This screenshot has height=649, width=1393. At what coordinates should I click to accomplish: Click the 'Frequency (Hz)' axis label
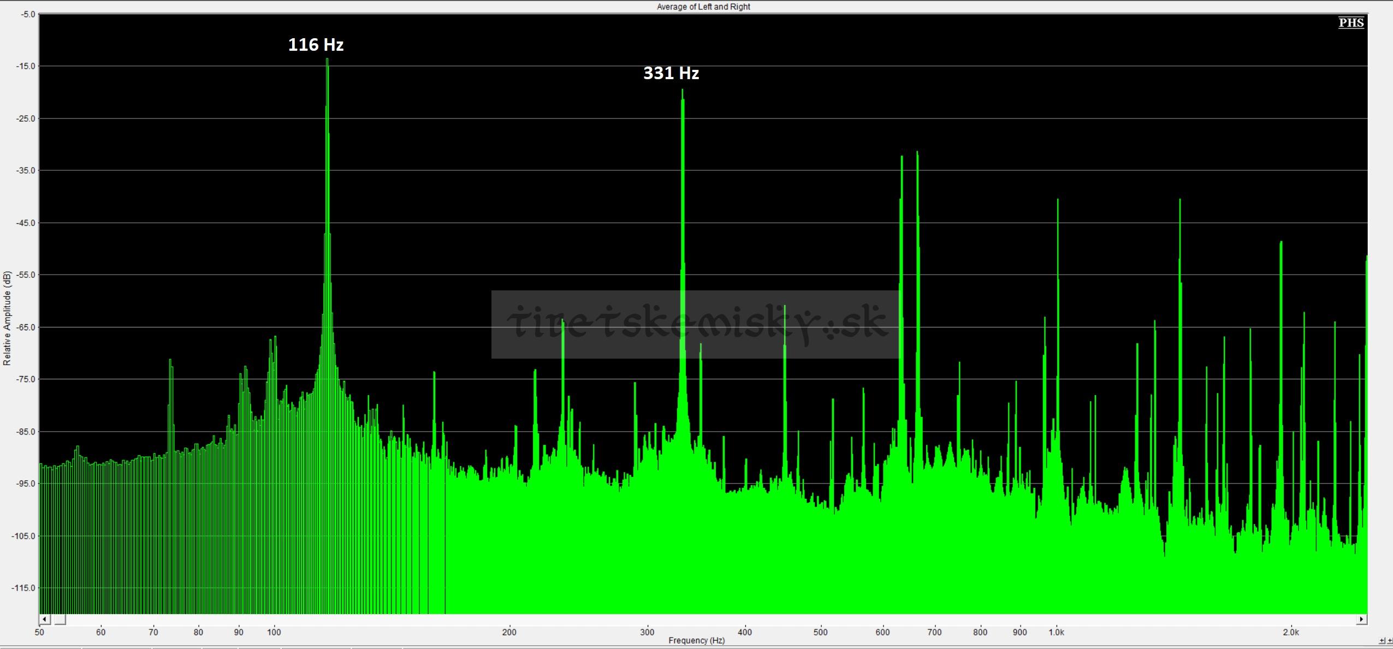pyautogui.click(x=696, y=640)
